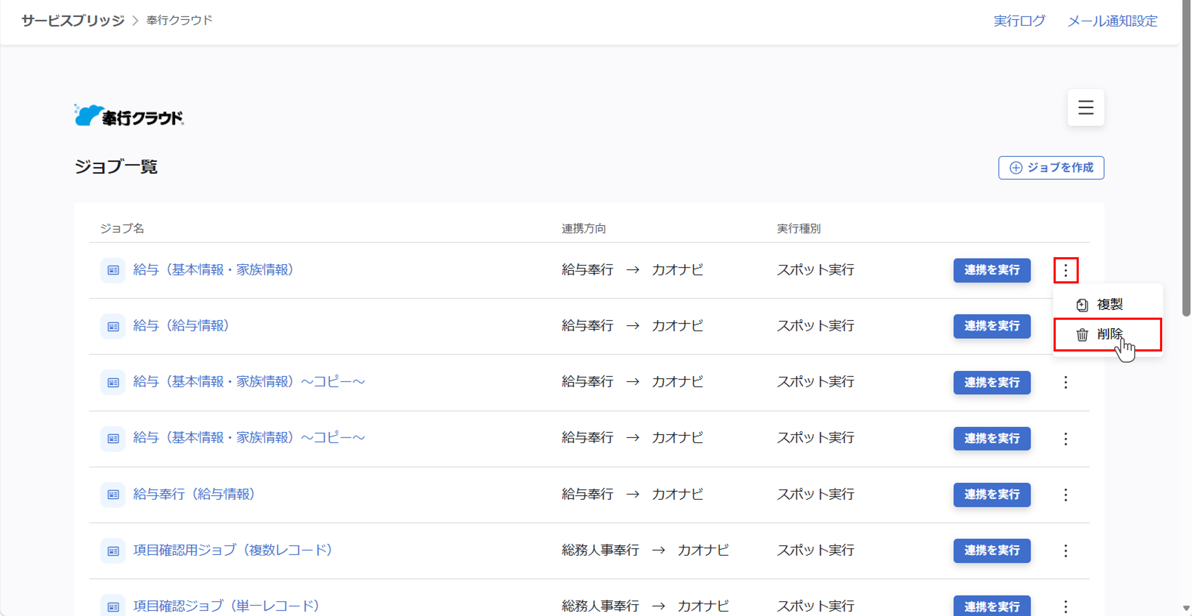Run 連携を実行 for 項目確認用ジョブ（複数レコード）
The image size is (1192, 616).
pos(992,551)
